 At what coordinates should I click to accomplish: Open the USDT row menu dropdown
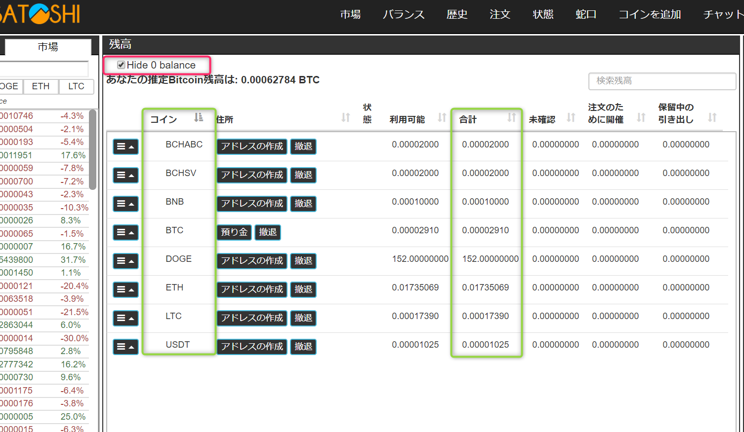[125, 347]
